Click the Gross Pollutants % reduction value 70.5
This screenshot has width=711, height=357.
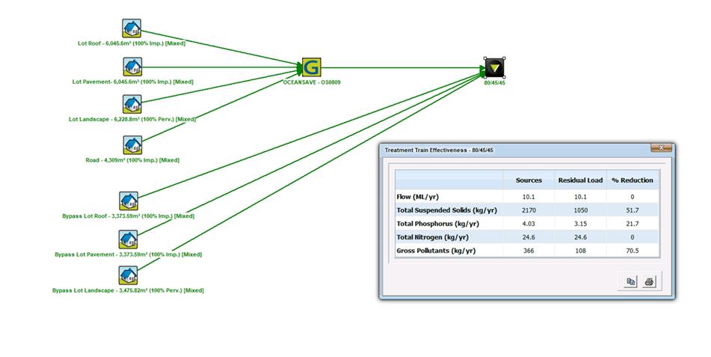(632, 251)
